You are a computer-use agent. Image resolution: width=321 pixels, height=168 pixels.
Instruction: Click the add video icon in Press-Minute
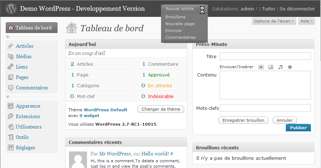(271, 67)
